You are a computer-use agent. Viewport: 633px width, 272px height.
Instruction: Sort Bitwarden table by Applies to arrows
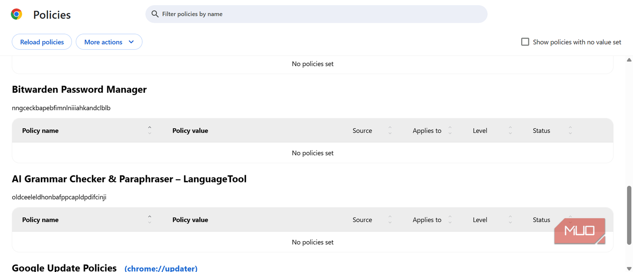click(450, 130)
